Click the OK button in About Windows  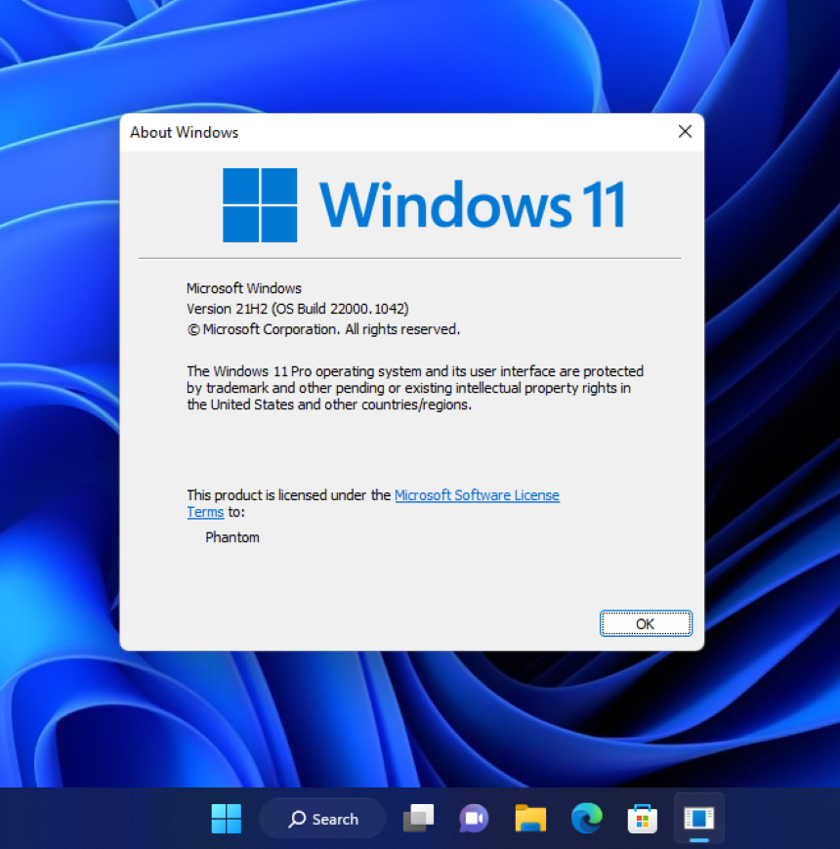(646, 623)
